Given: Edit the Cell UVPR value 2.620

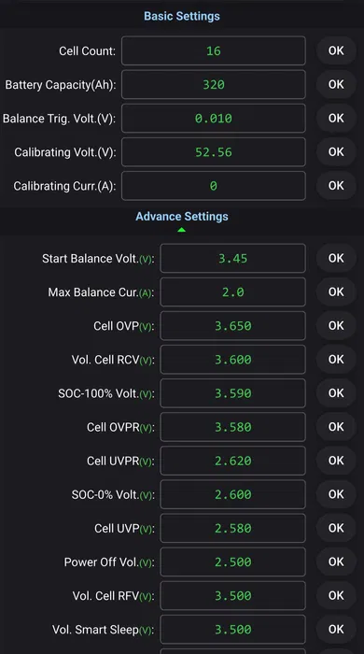Looking at the screenshot, I should pos(232,462).
